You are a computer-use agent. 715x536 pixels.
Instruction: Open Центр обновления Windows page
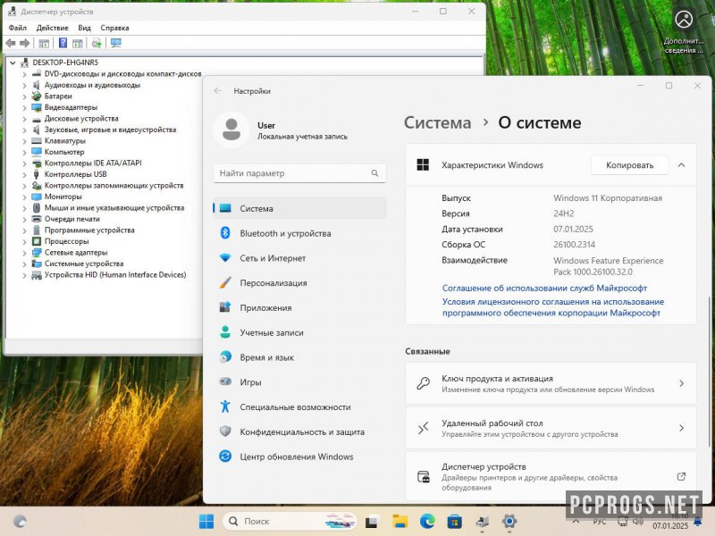(299, 456)
